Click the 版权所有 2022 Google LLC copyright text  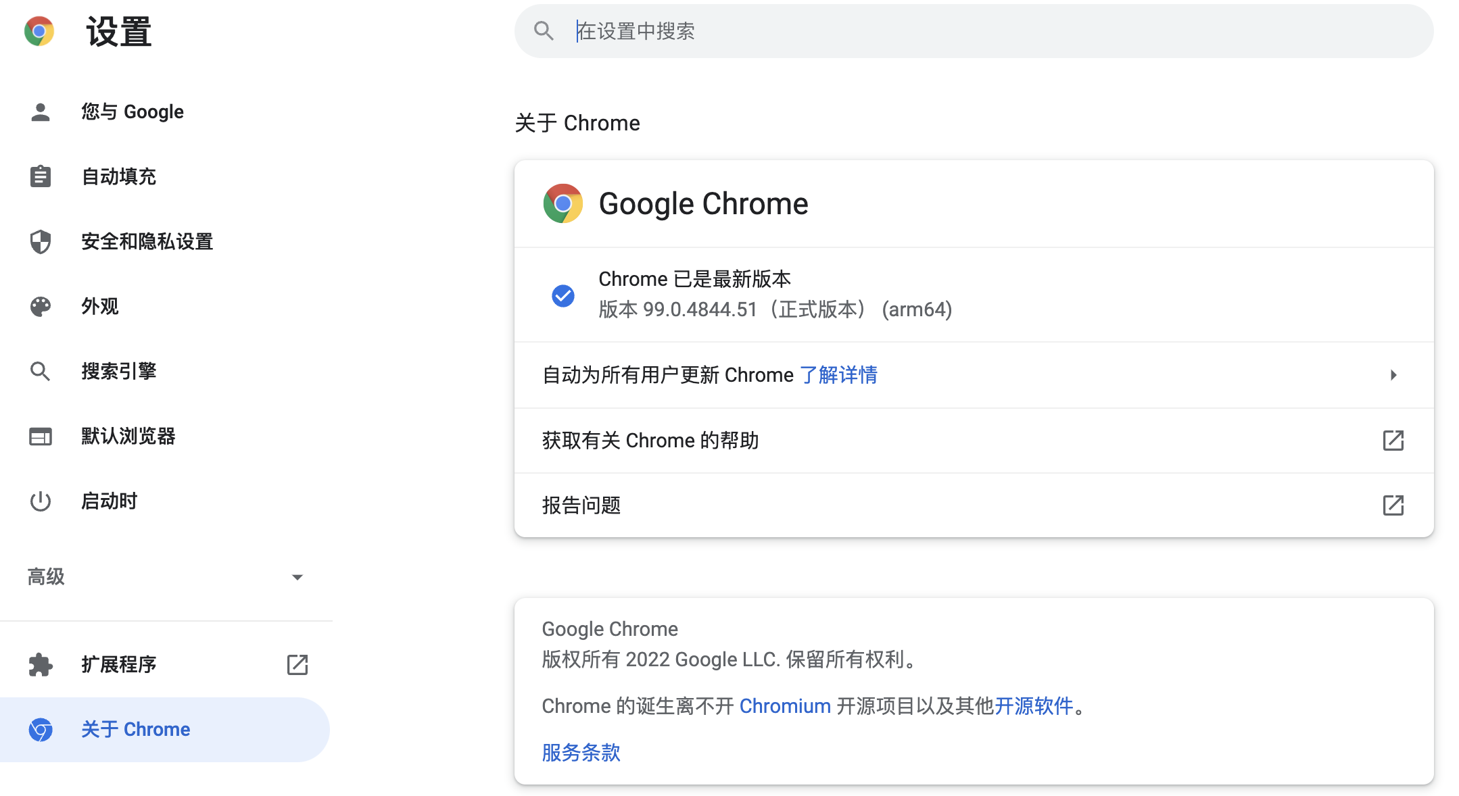[732, 660]
